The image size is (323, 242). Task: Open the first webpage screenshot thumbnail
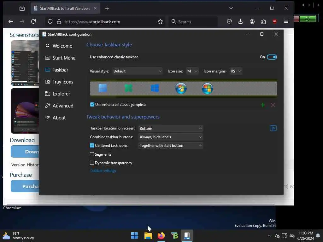[25, 63]
